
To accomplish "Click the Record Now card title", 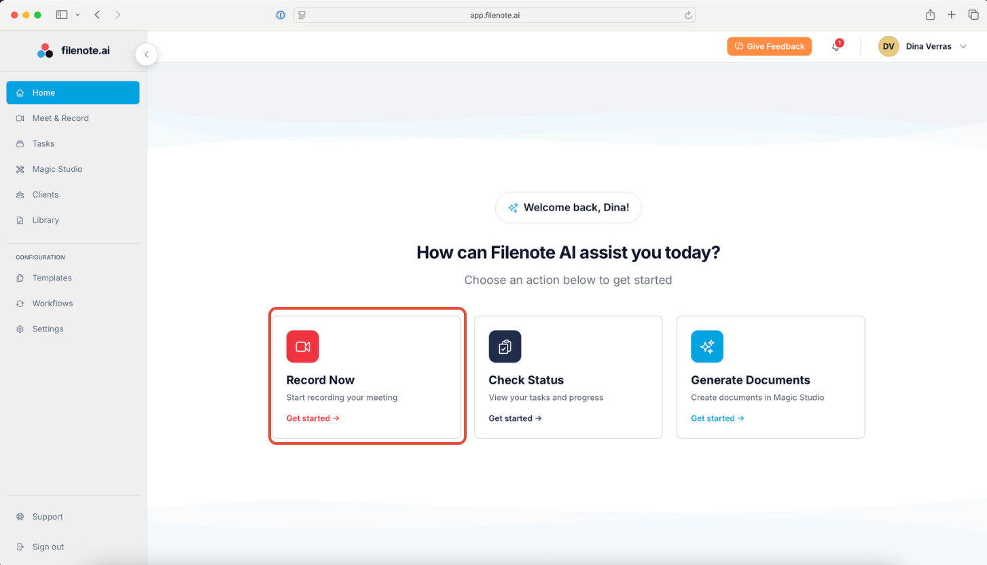I will coord(321,380).
